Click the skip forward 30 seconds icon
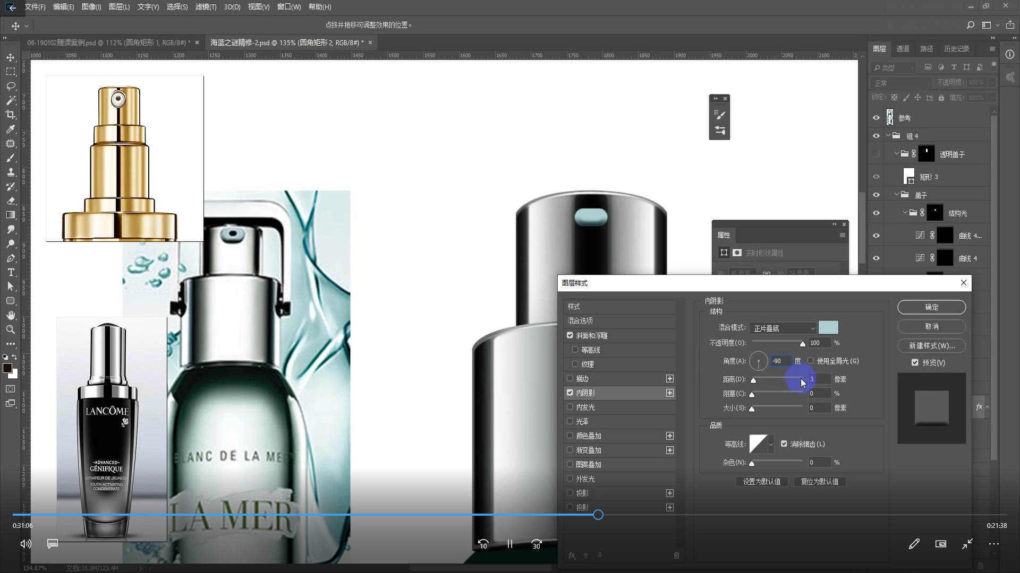The width and height of the screenshot is (1020, 573). point(536,544)
